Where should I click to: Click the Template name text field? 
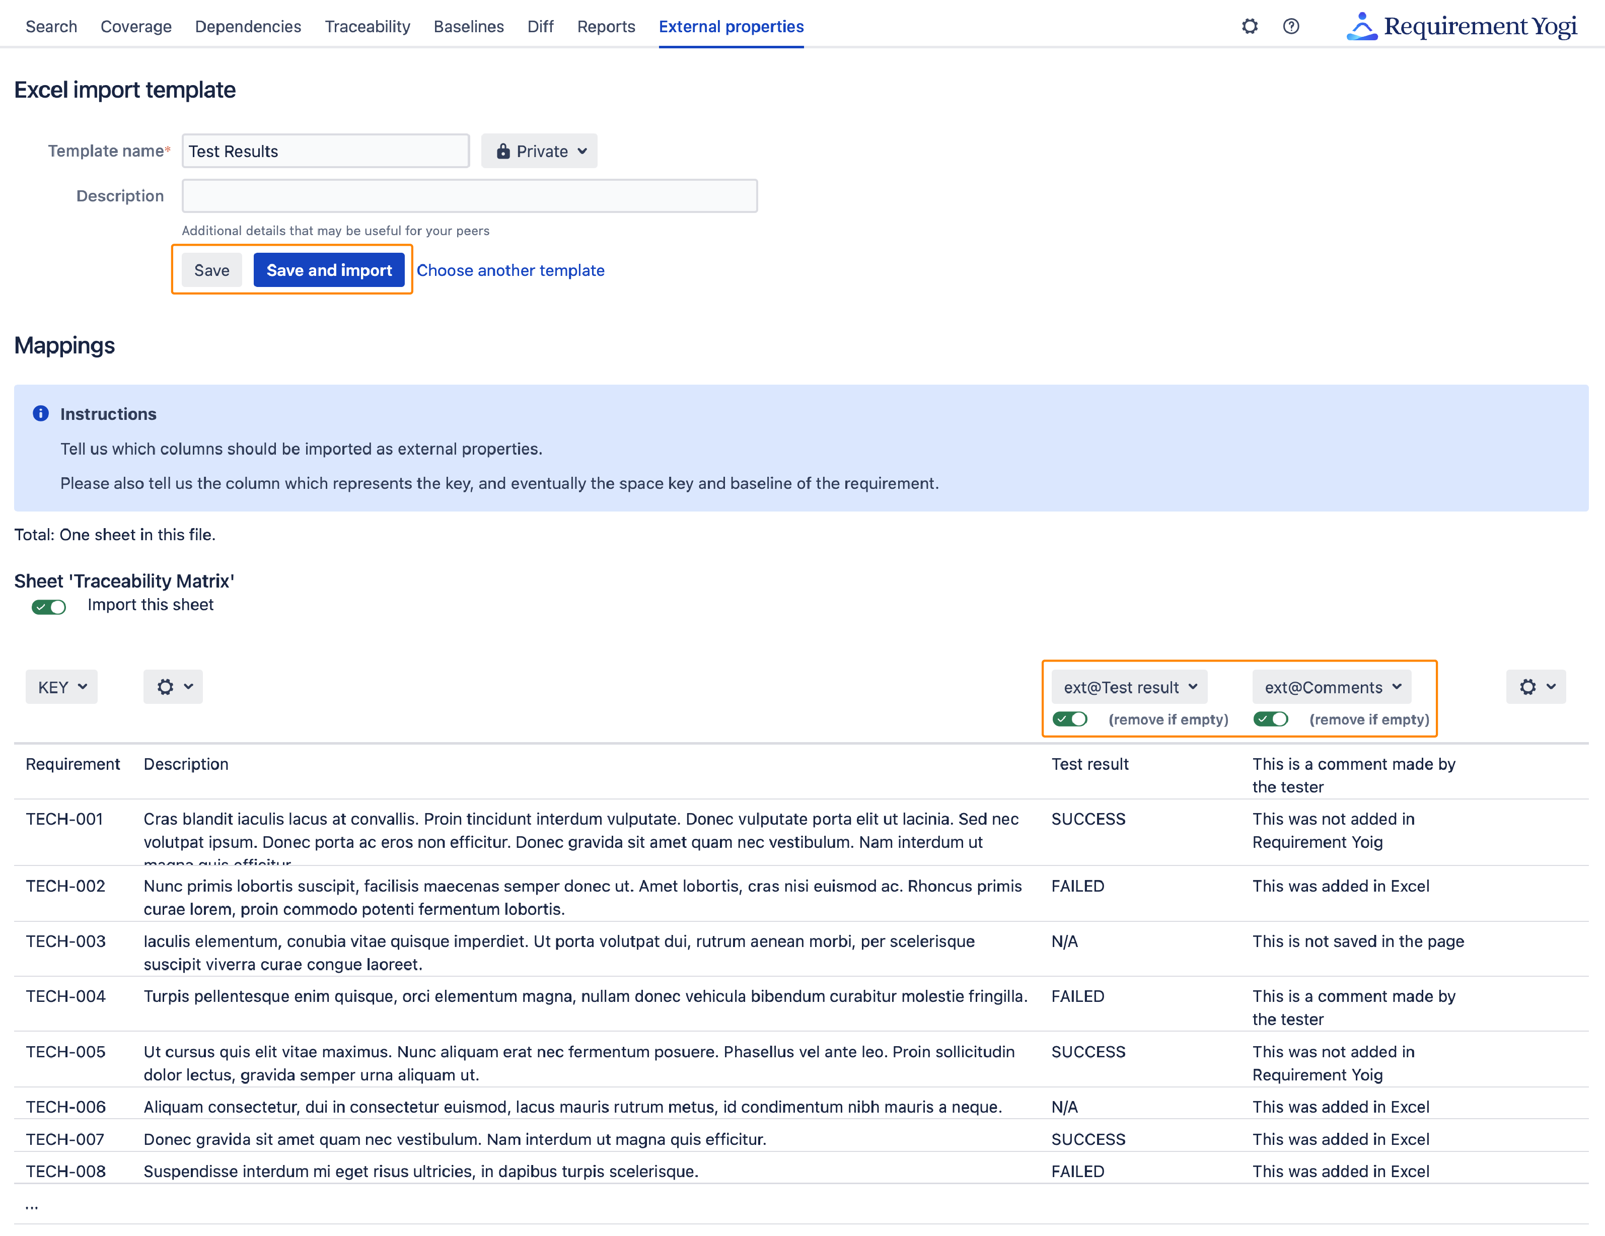[326, 151]
